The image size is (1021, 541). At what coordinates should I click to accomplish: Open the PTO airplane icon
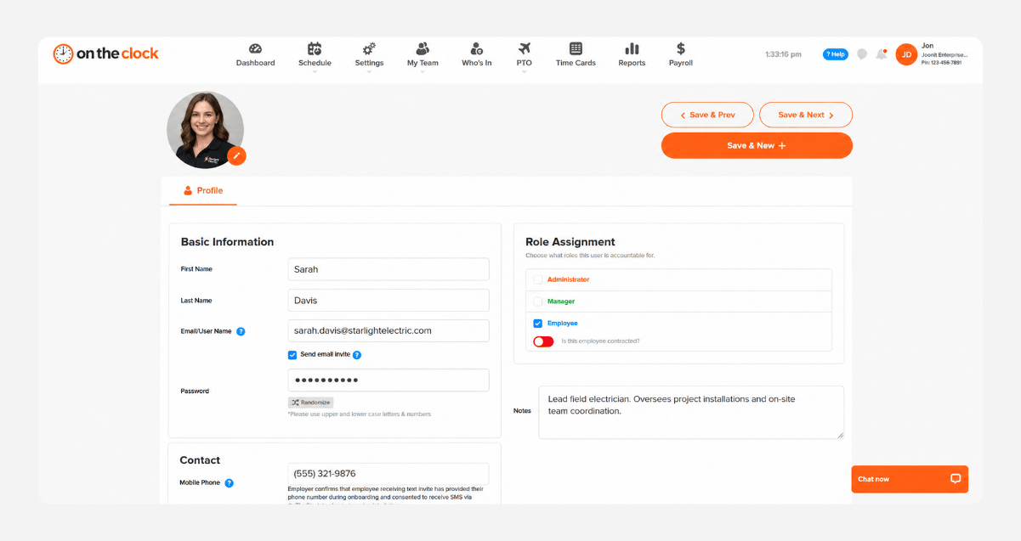[524, 48]
